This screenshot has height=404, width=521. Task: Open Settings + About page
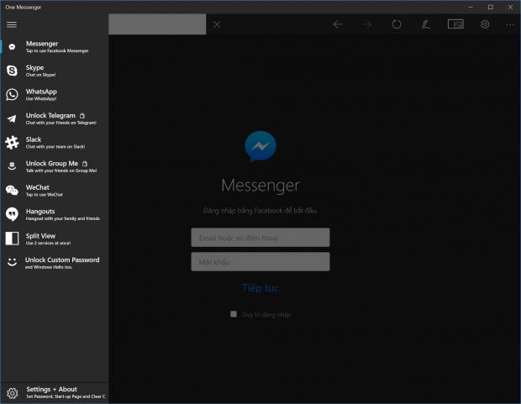[x=54, y=392]
